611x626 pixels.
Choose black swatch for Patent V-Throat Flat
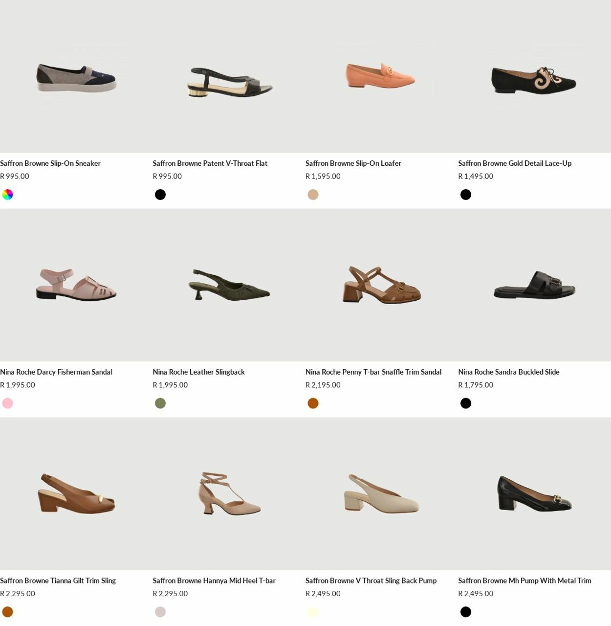[160, 195]
